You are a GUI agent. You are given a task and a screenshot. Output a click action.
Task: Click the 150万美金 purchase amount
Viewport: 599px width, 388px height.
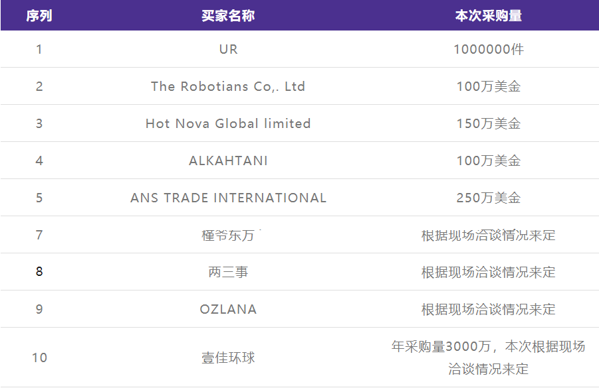point(489,123)
